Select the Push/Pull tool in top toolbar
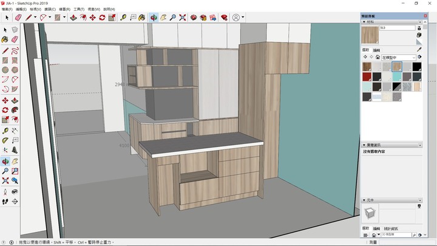 click(x=73, y=18)
